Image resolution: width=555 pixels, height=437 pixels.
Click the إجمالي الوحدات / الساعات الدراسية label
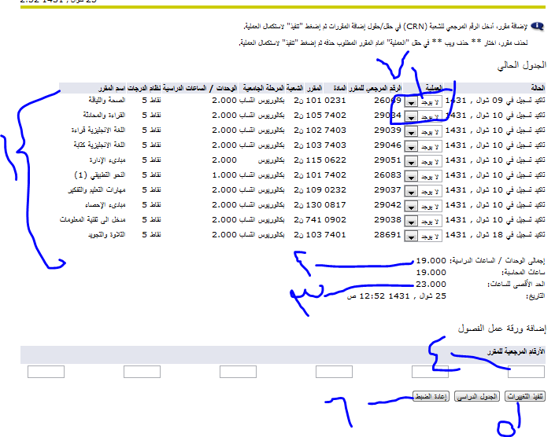point(498,261)
